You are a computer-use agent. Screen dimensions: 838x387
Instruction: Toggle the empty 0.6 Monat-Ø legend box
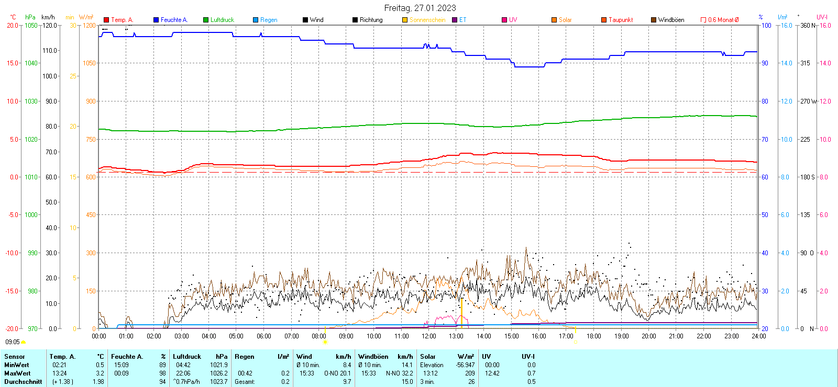point(703,20)
